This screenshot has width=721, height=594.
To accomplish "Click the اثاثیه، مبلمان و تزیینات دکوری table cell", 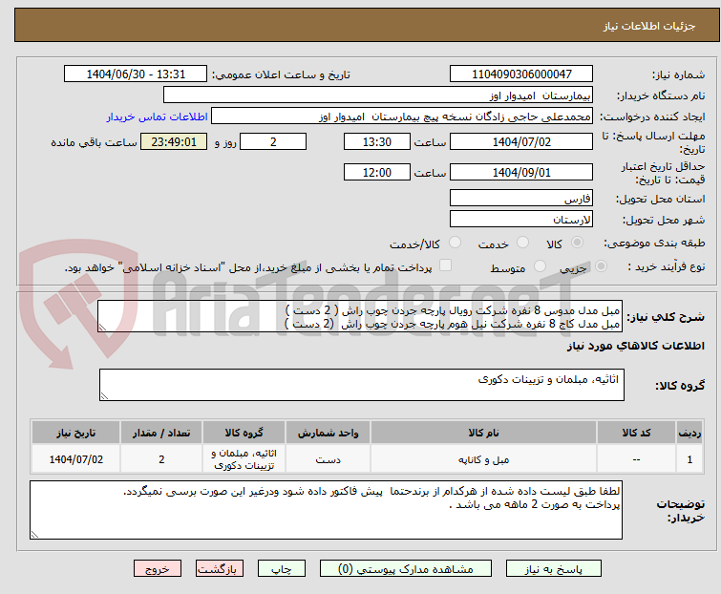I will tap(244, 459).
